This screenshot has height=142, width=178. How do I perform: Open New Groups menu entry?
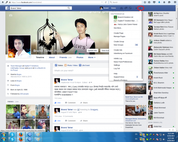click(126, 45)
